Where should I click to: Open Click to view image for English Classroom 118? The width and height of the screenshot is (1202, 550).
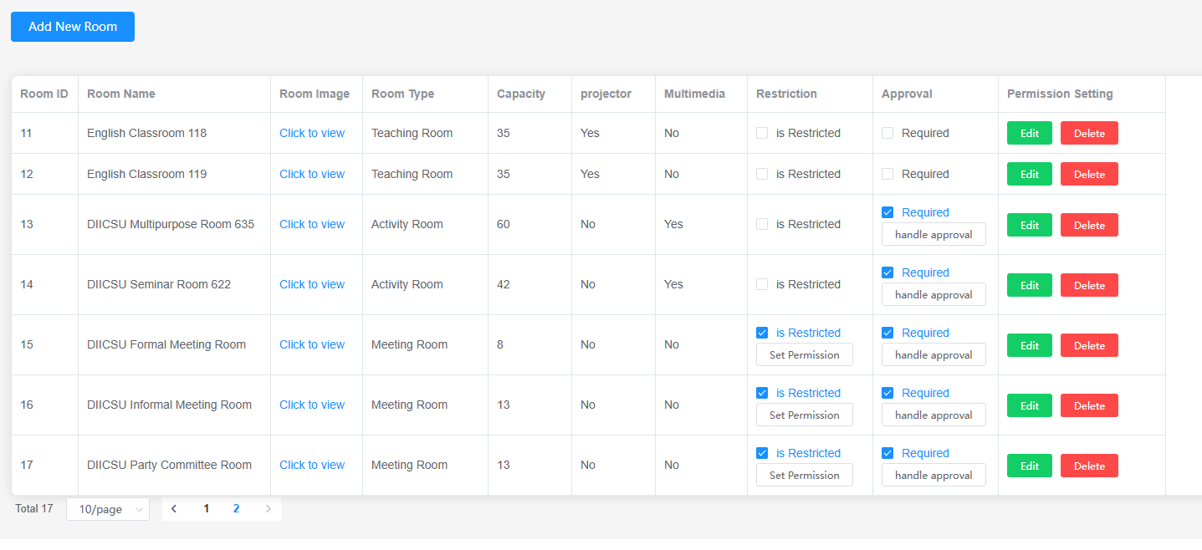pyautogui.click(x=312, y=133)
